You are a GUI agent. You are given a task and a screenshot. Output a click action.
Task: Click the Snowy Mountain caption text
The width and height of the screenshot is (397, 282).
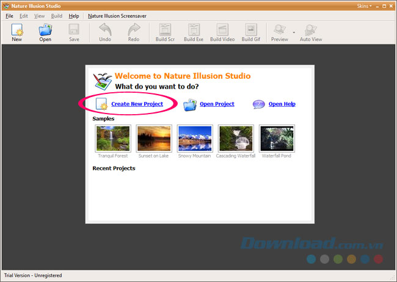click(194, 156)
